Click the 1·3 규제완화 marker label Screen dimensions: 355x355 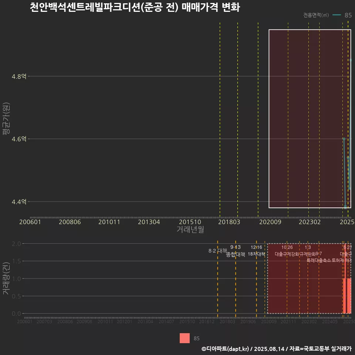pyautogui.click(x=308, y=251)
